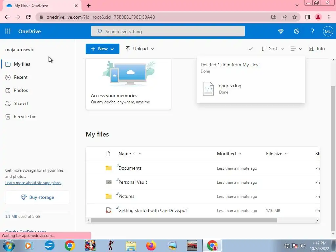Click the OneDrive header title
The height and width of the screenshot is (252, 336).
pos(30,31)
